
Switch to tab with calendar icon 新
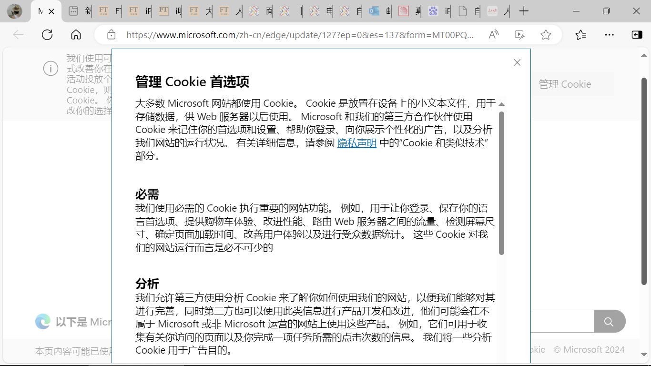[80, 11]
